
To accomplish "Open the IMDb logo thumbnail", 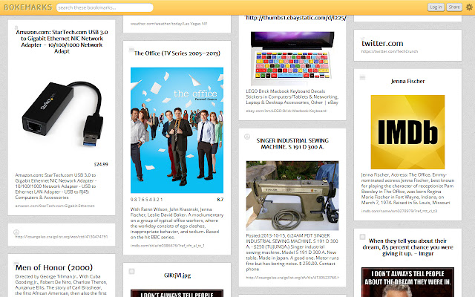I will coord(407,132).
